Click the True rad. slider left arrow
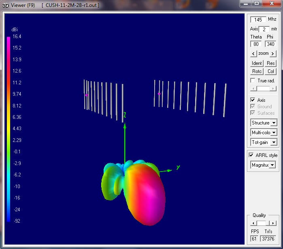Viewport: 283px width, 249px height. pyautogui.click(x=253, y=88)
